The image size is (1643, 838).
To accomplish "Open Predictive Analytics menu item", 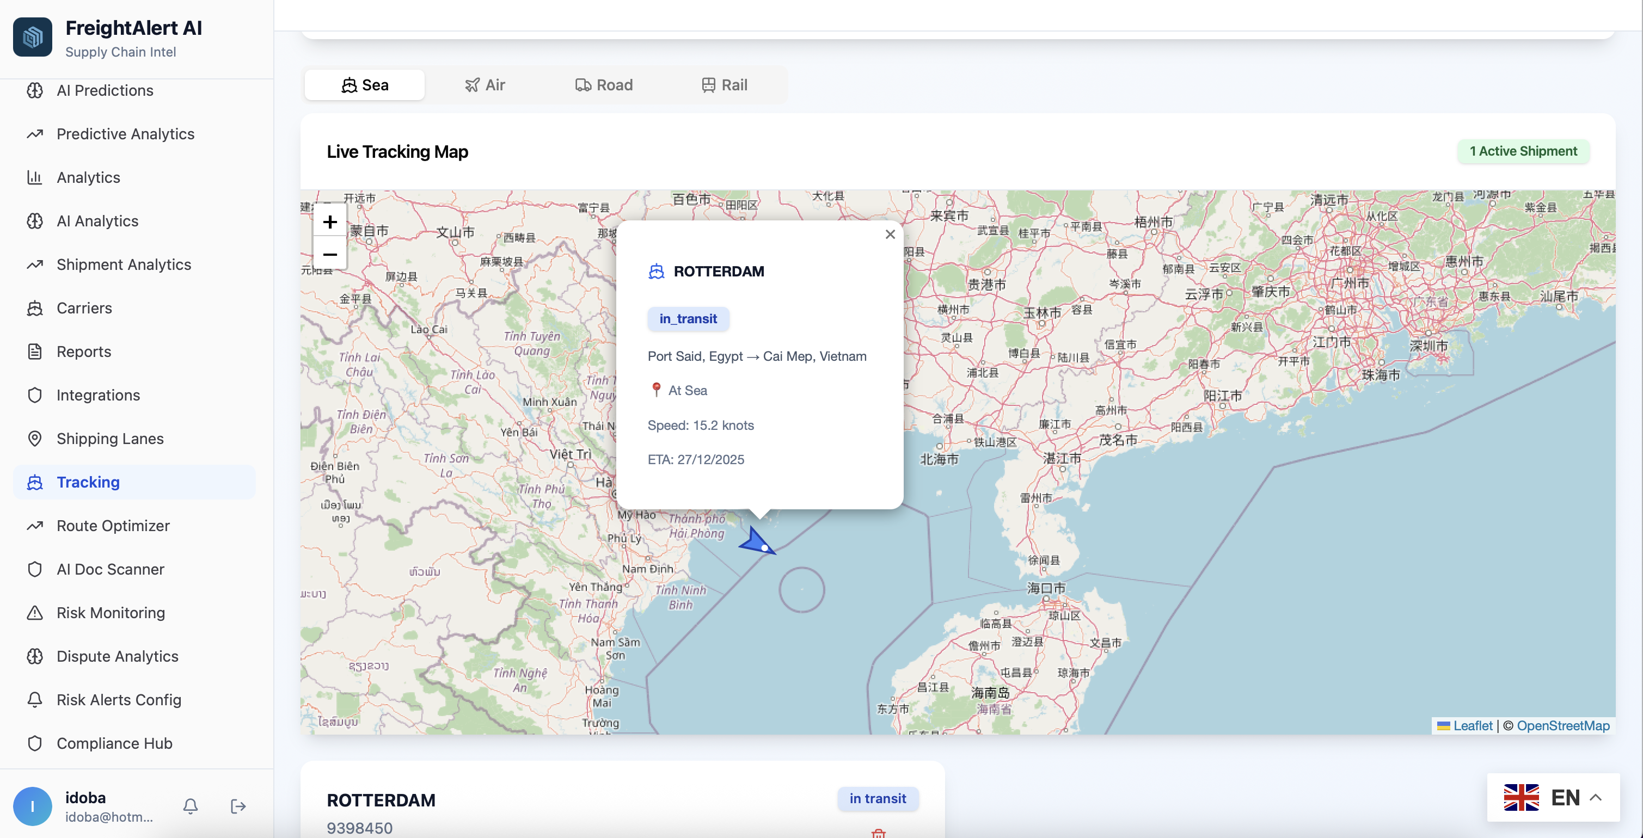I will (x=134, y=134).
